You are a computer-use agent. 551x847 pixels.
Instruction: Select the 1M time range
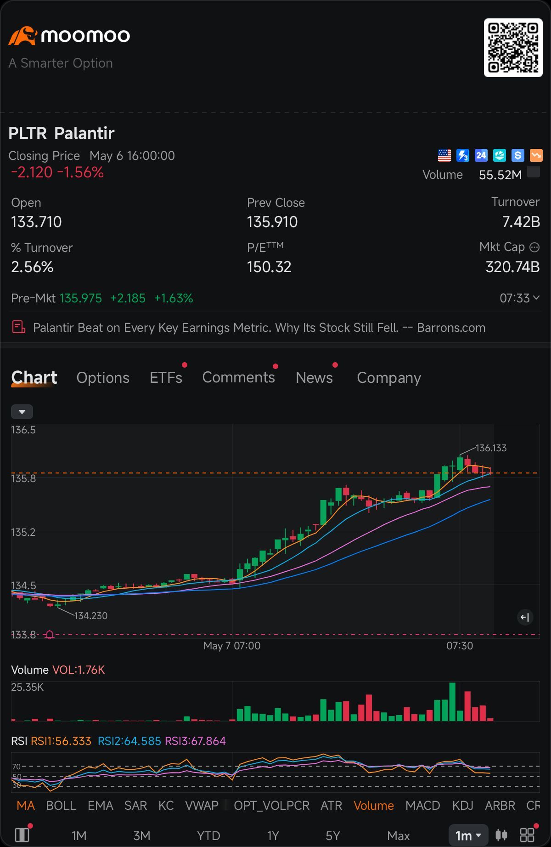[x=79, y=836]
